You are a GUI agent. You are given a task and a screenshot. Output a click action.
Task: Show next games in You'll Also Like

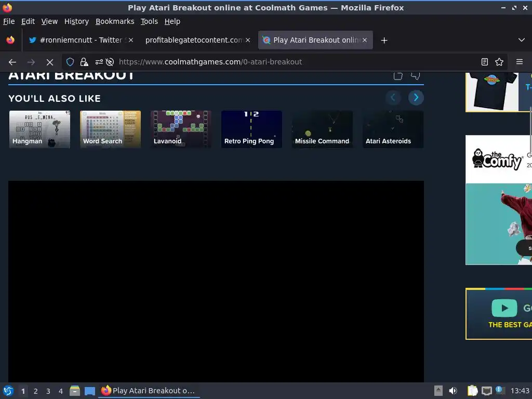pyautogui.click(x=416, y=98)
